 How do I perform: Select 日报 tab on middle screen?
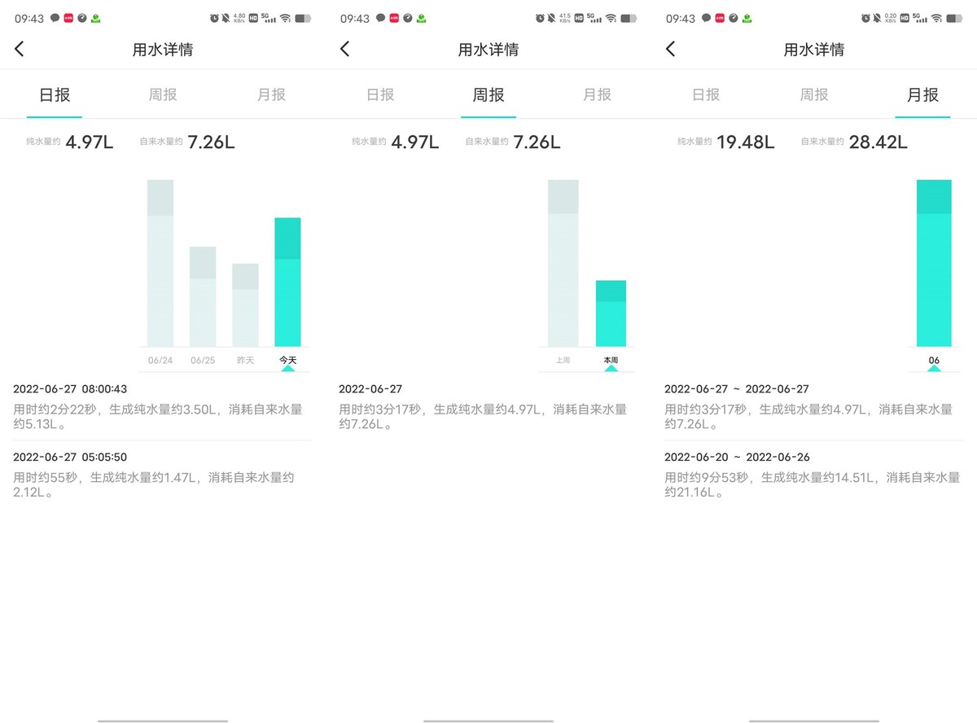380,94
